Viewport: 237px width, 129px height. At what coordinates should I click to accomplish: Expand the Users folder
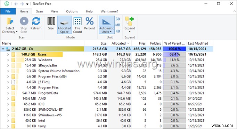tap(8, 54)
